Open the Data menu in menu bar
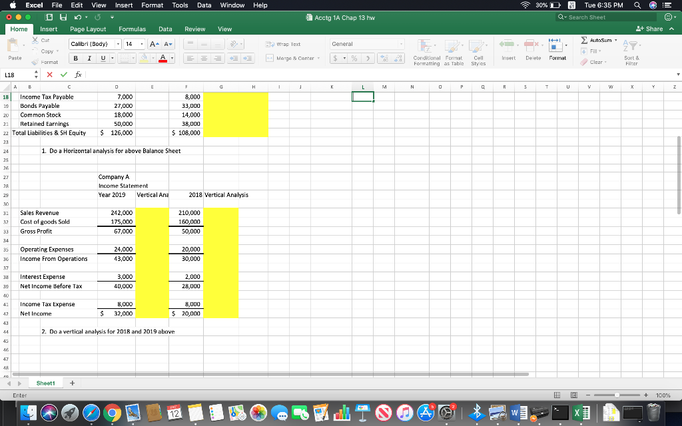 click(204, 5)
